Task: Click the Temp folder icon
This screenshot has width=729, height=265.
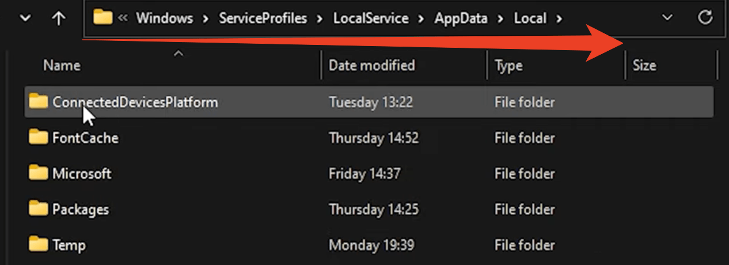Action: pos(38,244)
